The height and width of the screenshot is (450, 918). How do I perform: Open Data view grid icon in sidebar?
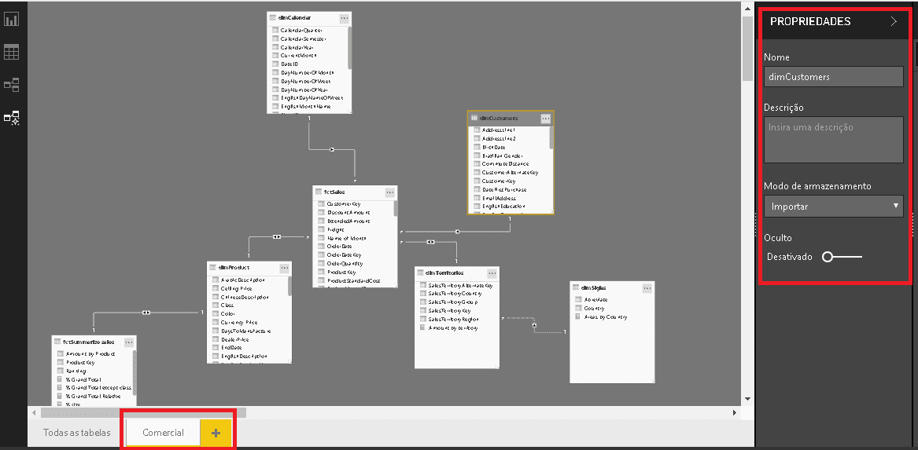point(12,53)
